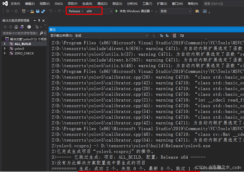Click the Redo icon
This screenshot has width=244, height=172.
pos(59,11)
